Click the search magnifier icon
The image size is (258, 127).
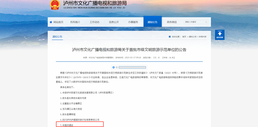coord(206,22)
